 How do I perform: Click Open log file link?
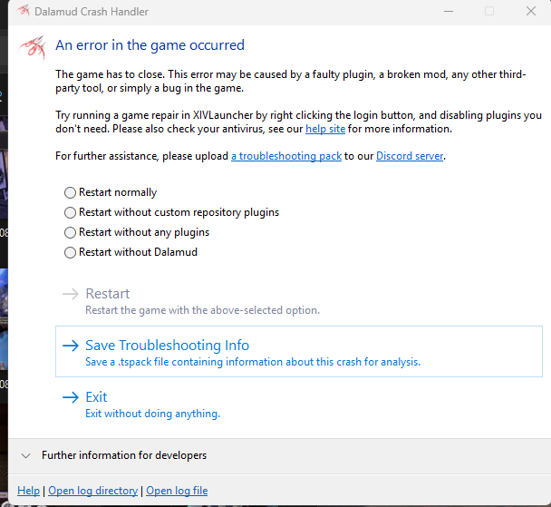(x=177, y=491)
